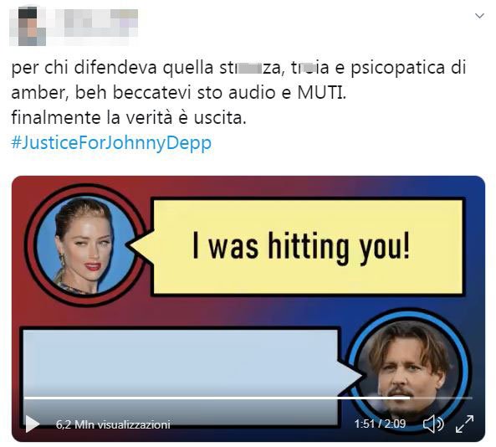The image size is (496, 447).
Task: Click the empty light-blue speech bubble
Action: (181, 377)
